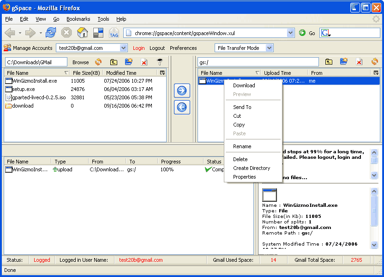The width and height of the screenshot is (384, 277).
Task: Click the Manage Accounts people icon
Action: tap(7, 48)
